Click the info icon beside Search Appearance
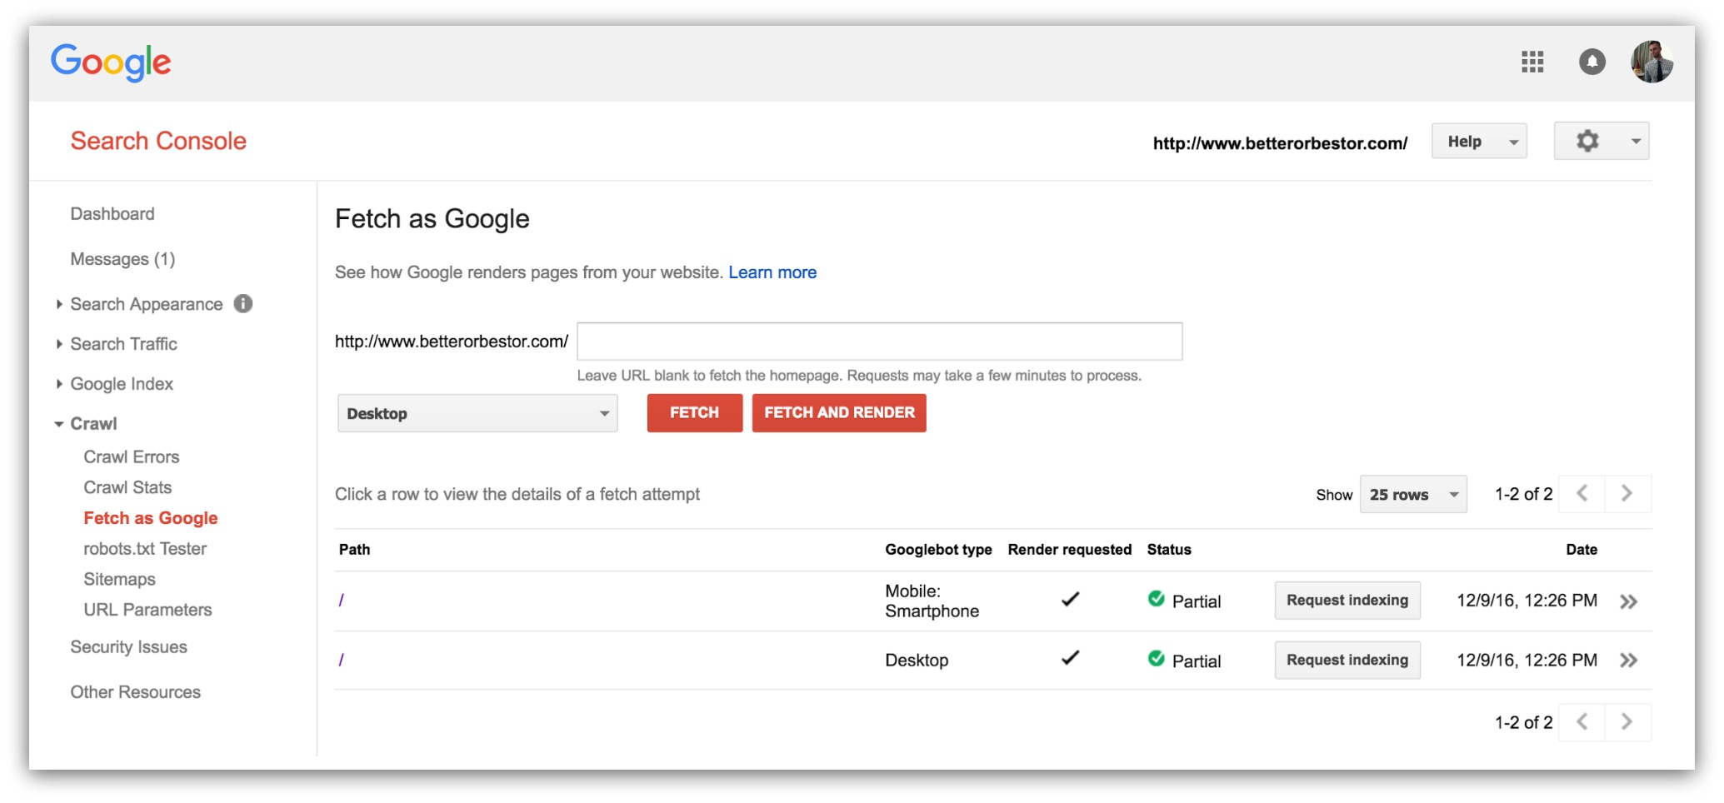The image size is (1724, 803). [243, 303]
